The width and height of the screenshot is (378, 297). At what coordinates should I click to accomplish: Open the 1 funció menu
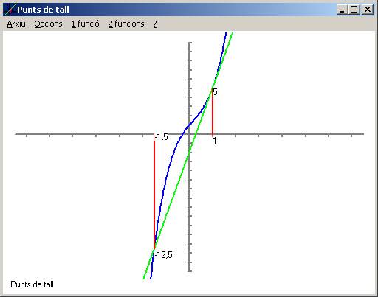click(x=86, y=24)
